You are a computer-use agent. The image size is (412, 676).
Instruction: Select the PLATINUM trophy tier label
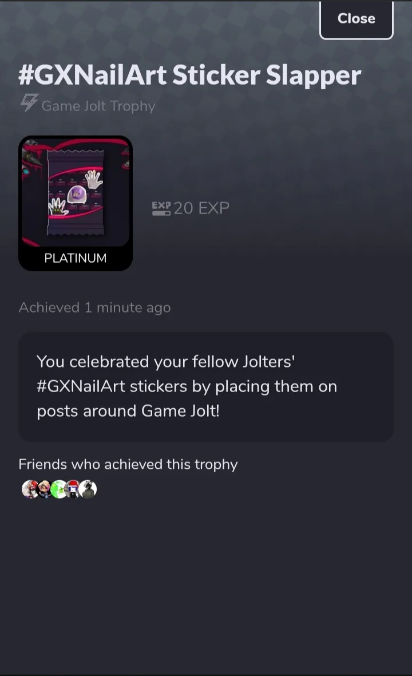[76, 258]
